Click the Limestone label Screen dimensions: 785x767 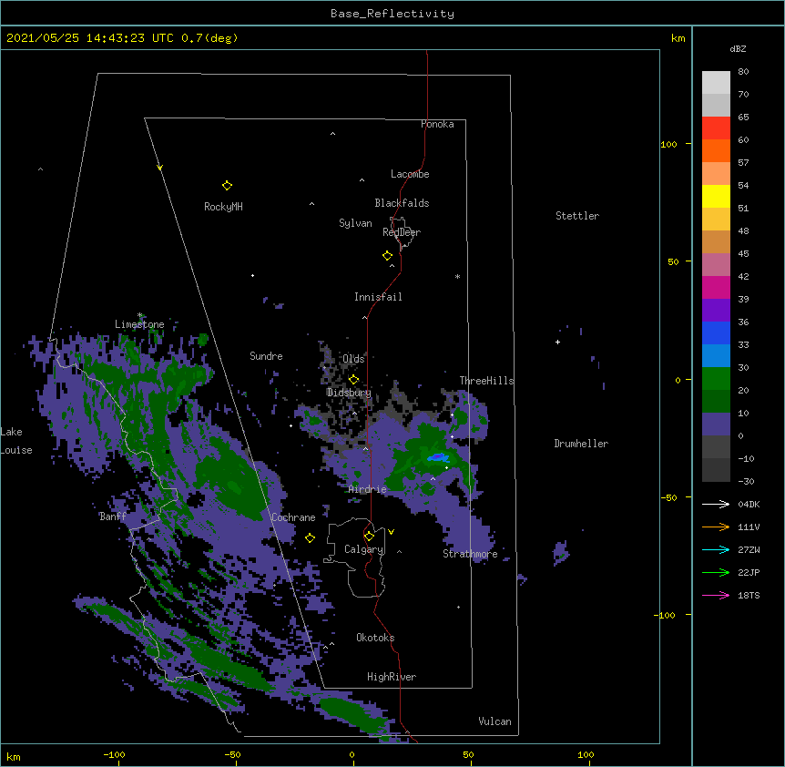[x=139, y=324]
